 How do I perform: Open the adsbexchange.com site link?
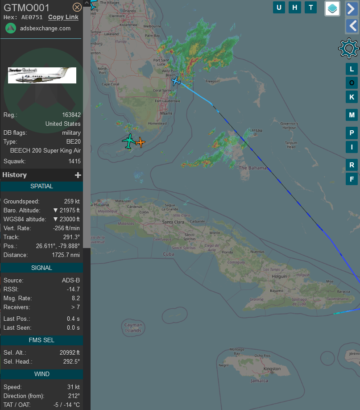click(x=45, y=28)
